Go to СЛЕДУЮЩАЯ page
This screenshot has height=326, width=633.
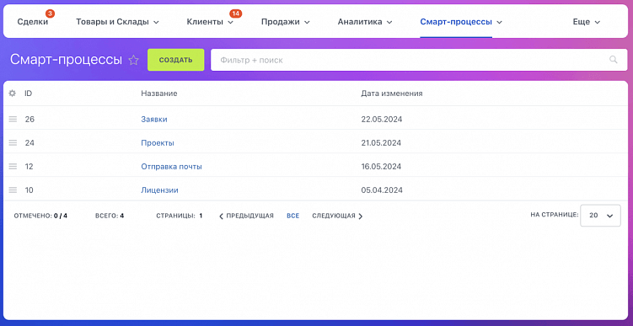coord(337,216)
